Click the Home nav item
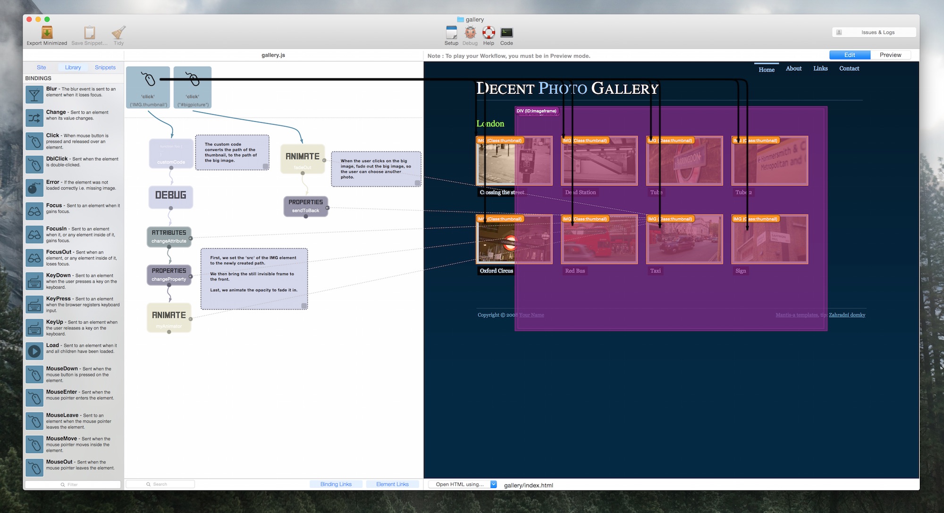This screenshot has width=944, height=513. [767, 69]
